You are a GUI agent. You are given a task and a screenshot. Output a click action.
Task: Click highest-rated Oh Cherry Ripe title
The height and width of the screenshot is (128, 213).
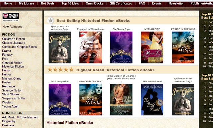tap(60, 81)
